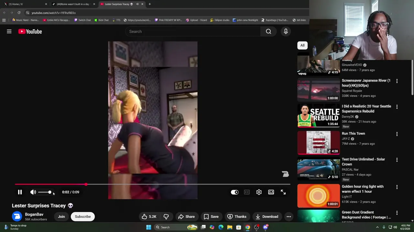Show hidden system tray icons
The height and width of the screenshot is (232, 414).
coord(377,227)
